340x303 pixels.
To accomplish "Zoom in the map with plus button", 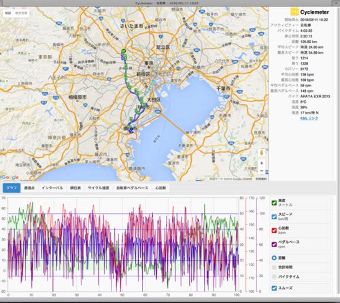I will pyautogui.click(x=262, y=163).
